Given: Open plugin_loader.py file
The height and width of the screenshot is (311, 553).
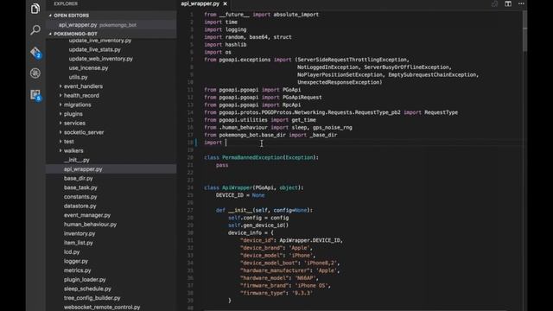Looking at the screenshot, I should [x=85, y=280].
